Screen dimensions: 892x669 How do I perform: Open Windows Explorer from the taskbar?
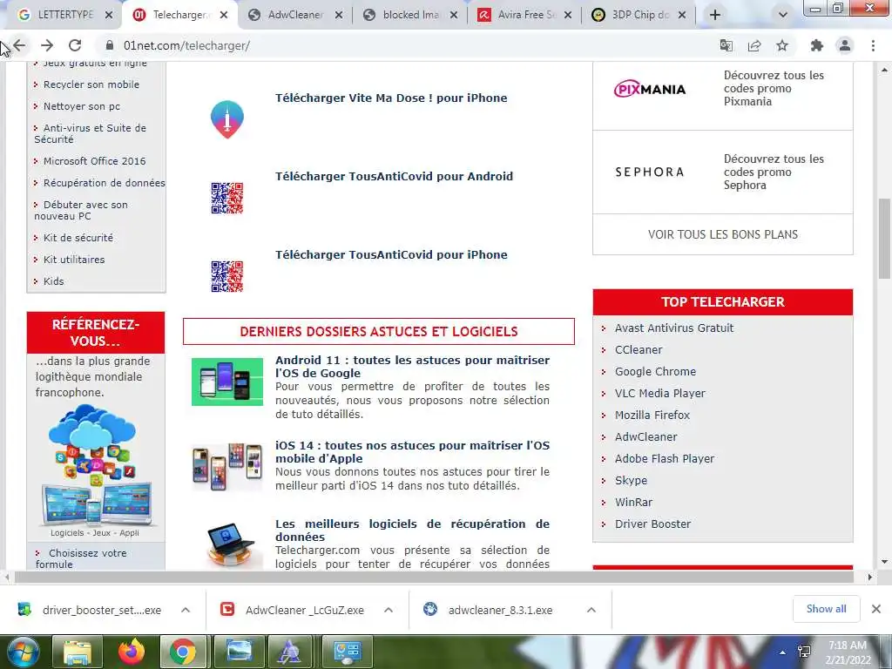[78, 652]
